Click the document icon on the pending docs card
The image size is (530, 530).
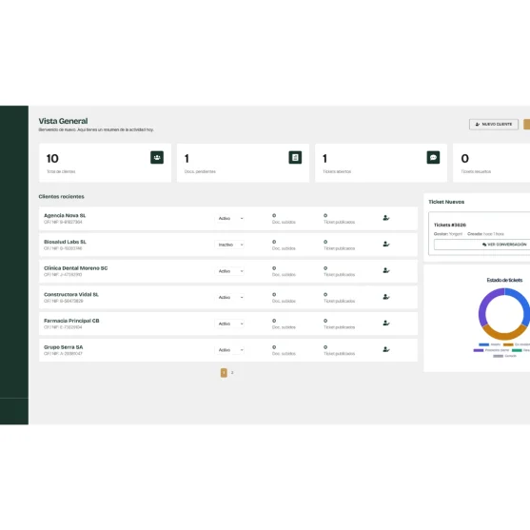point(295,158)
